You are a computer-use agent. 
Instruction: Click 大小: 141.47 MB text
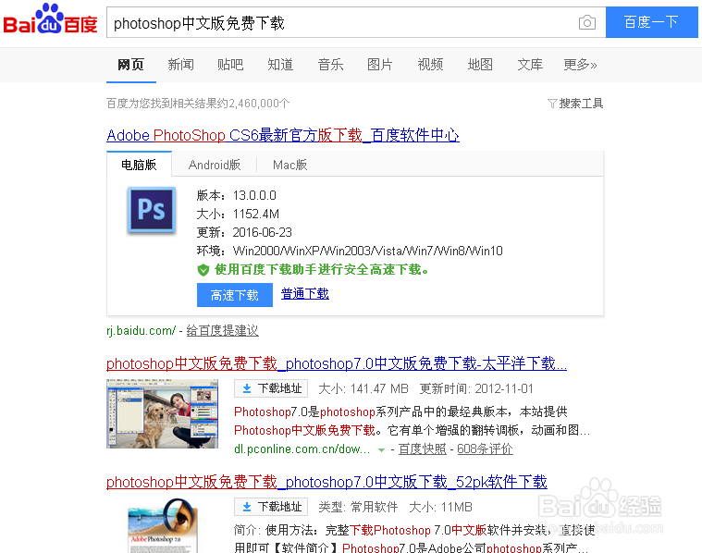coord(363,388)
